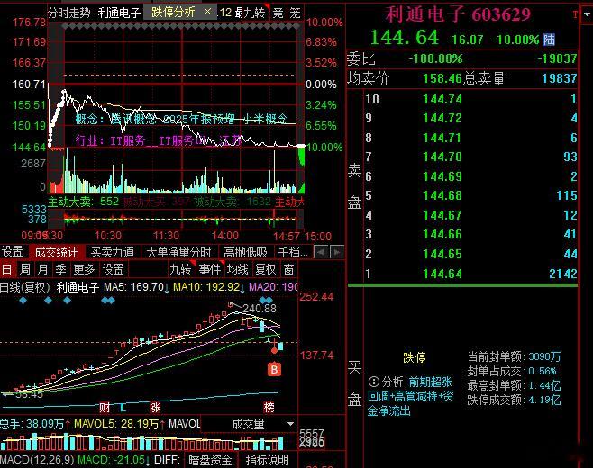Open the top-right corner dropdown arrow
Screen dimensions: 593x468
(587, 14)
